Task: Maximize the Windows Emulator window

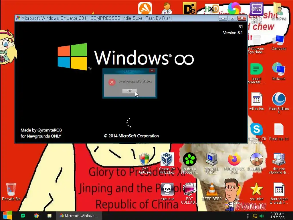Action: [232, 18]
